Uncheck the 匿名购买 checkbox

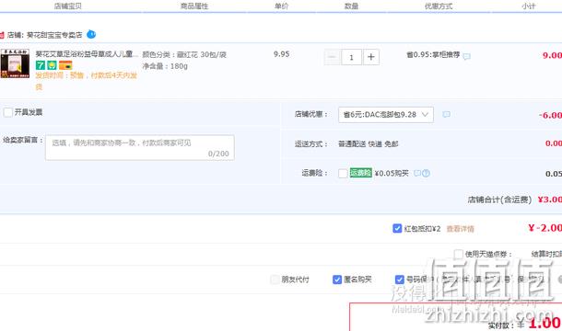[x=337, y=280]
